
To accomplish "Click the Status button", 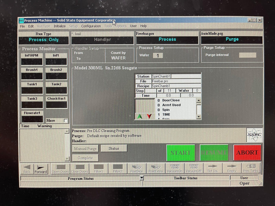I will [114, 148].
